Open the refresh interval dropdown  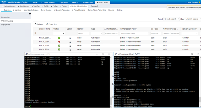click(x=172, y=19)
